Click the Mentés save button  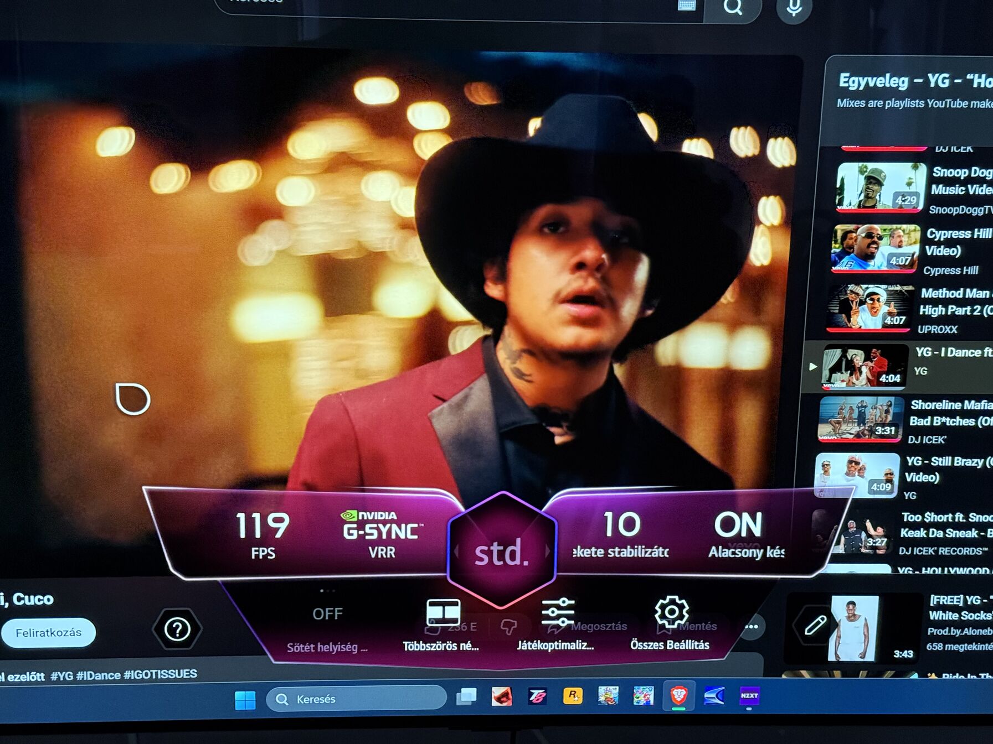click(687, 627)
